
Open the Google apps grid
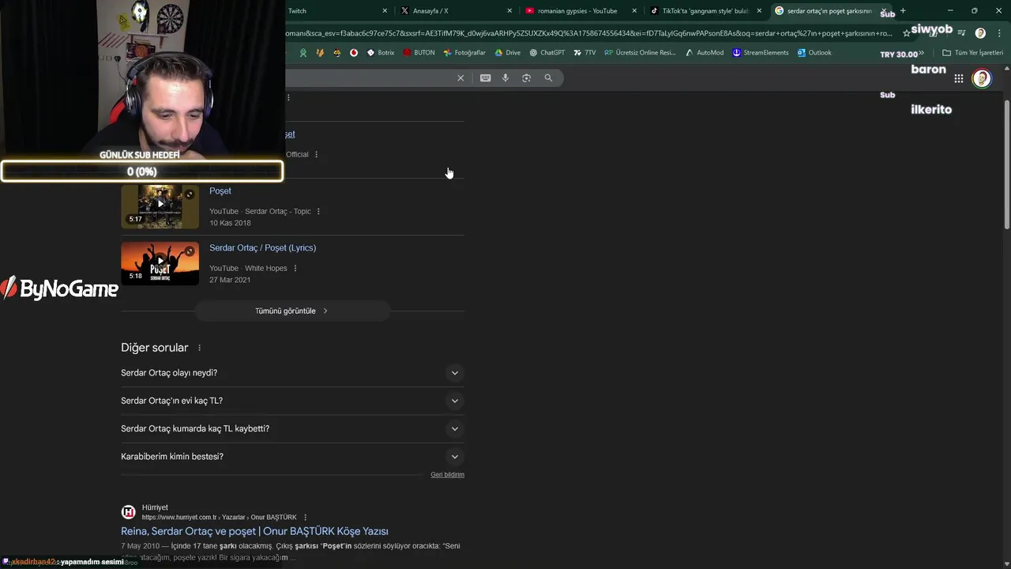[959, 78]
